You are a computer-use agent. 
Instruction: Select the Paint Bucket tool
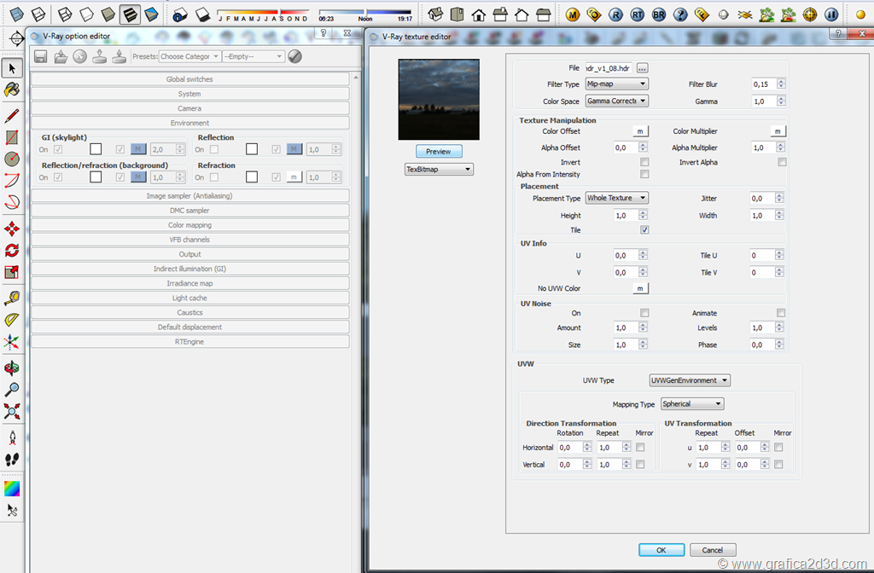(12, 90)
